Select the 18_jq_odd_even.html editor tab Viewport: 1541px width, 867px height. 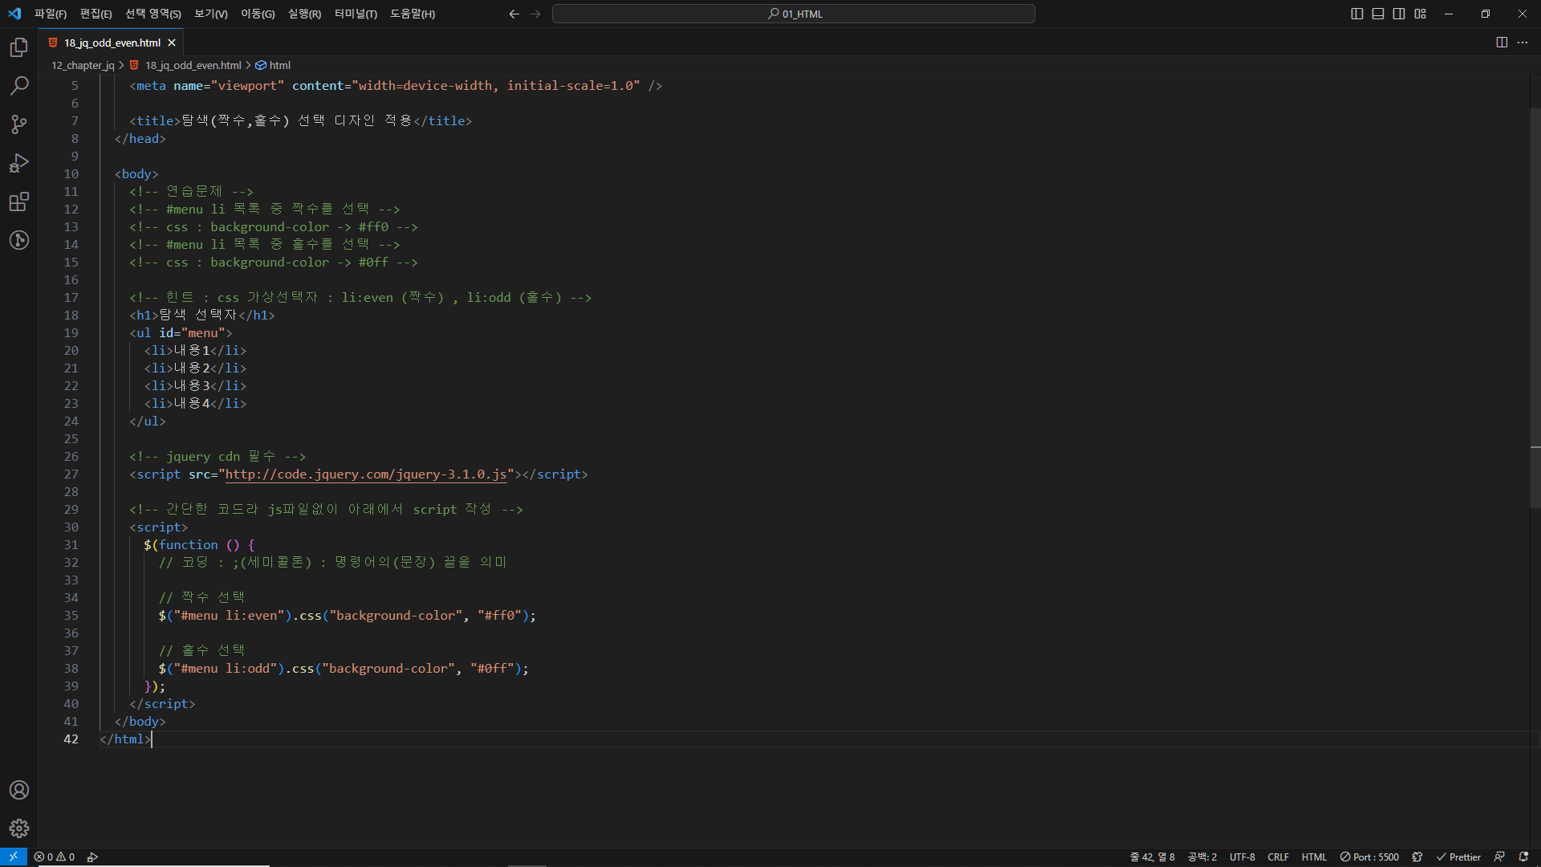[x=112, y=43]
